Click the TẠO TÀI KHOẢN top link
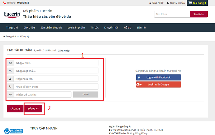The width and height of the screenshot is (215, 135). (177, 3)
